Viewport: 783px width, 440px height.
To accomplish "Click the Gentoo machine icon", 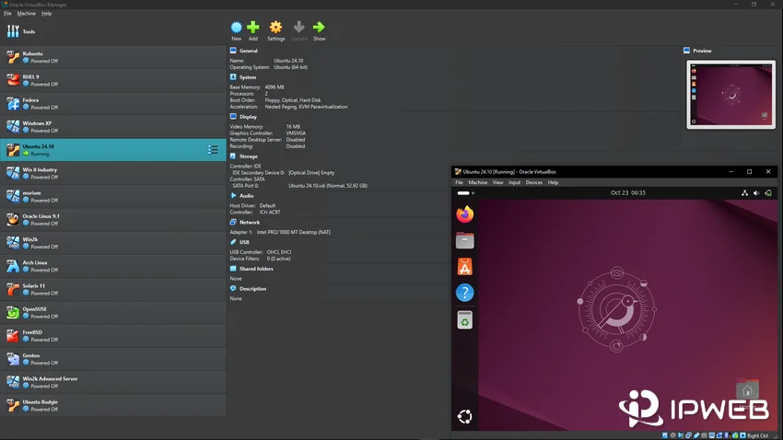I will click(x=13, y=359).
